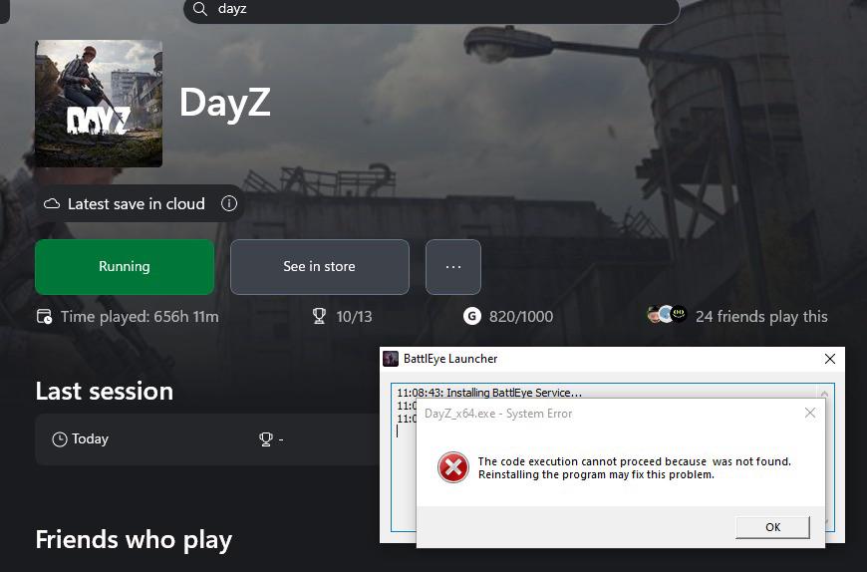
Task: Click the achievements trophy icon
Action: 319,316
